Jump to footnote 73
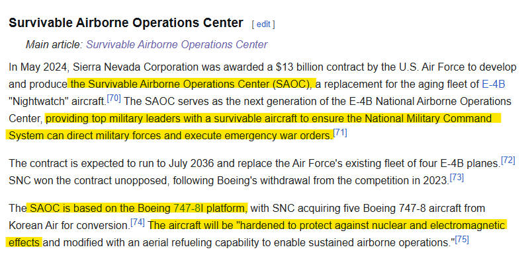Image resolution: width=532 pixels, height=268 pixels. pos(457,177)
